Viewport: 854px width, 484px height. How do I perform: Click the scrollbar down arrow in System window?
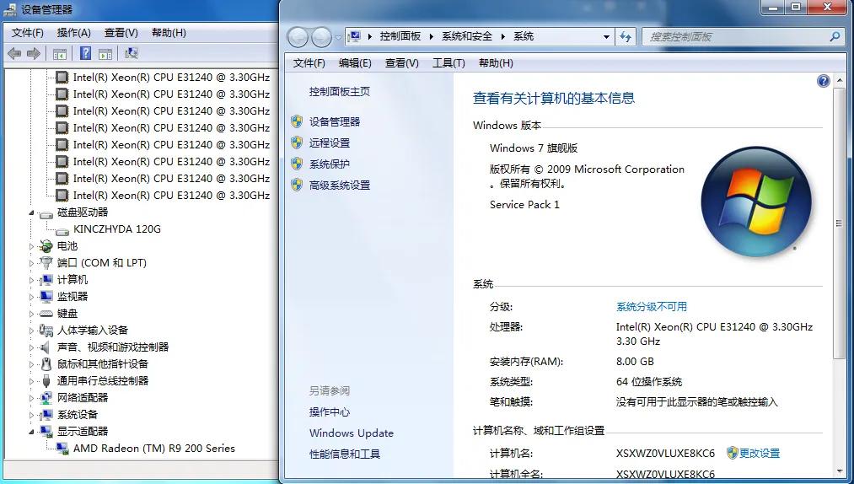tap(839, 471)
